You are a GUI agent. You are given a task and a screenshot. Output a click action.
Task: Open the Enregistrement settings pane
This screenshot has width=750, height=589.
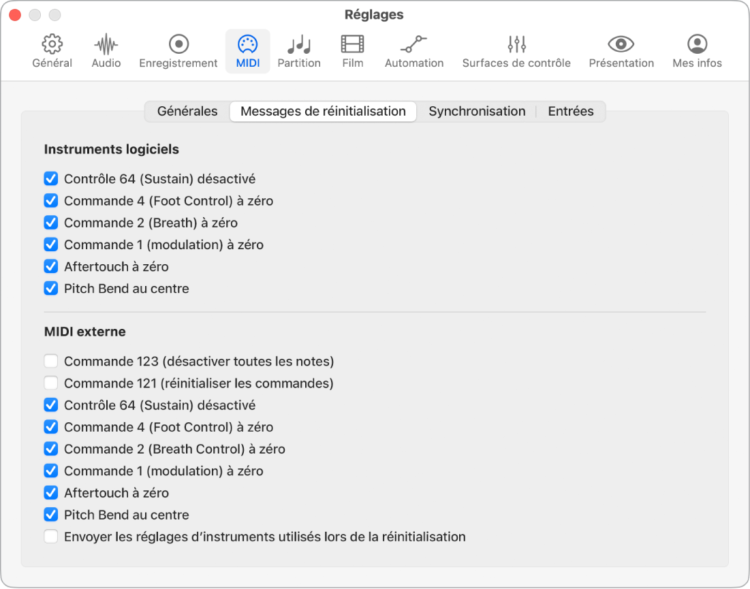[x=178, y=50]
